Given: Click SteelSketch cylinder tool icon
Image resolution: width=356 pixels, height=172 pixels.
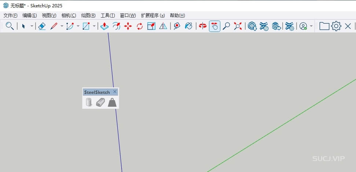Looking at the screenshot, I should (89, 102).
